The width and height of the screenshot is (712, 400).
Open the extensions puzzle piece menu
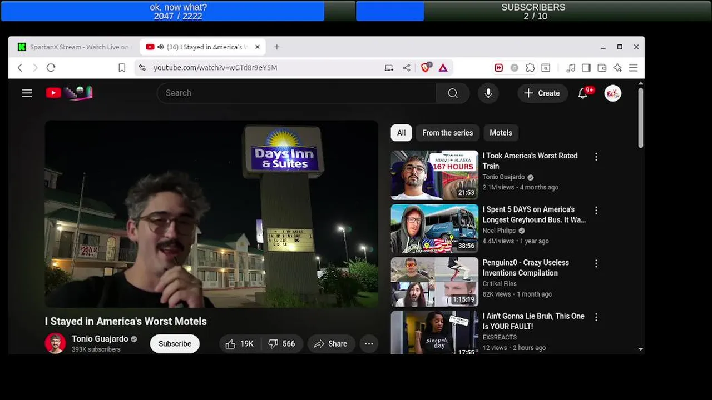click(x=530, y=68)
